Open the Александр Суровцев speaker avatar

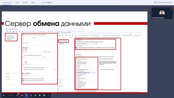tap(162, 13)
